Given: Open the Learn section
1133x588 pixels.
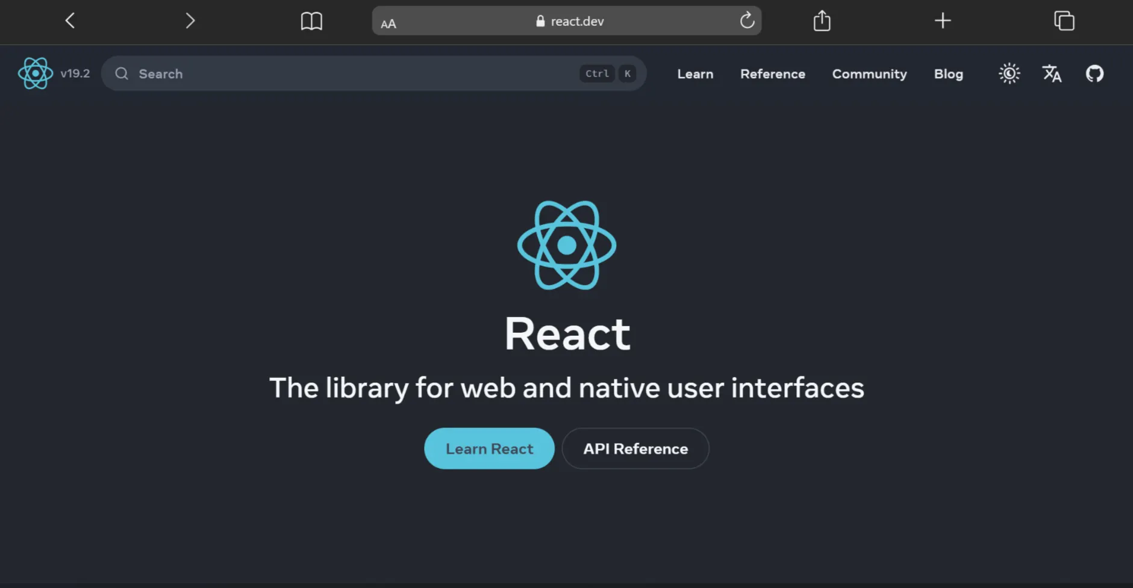Looking at the screenshot, I should (694, 73).
